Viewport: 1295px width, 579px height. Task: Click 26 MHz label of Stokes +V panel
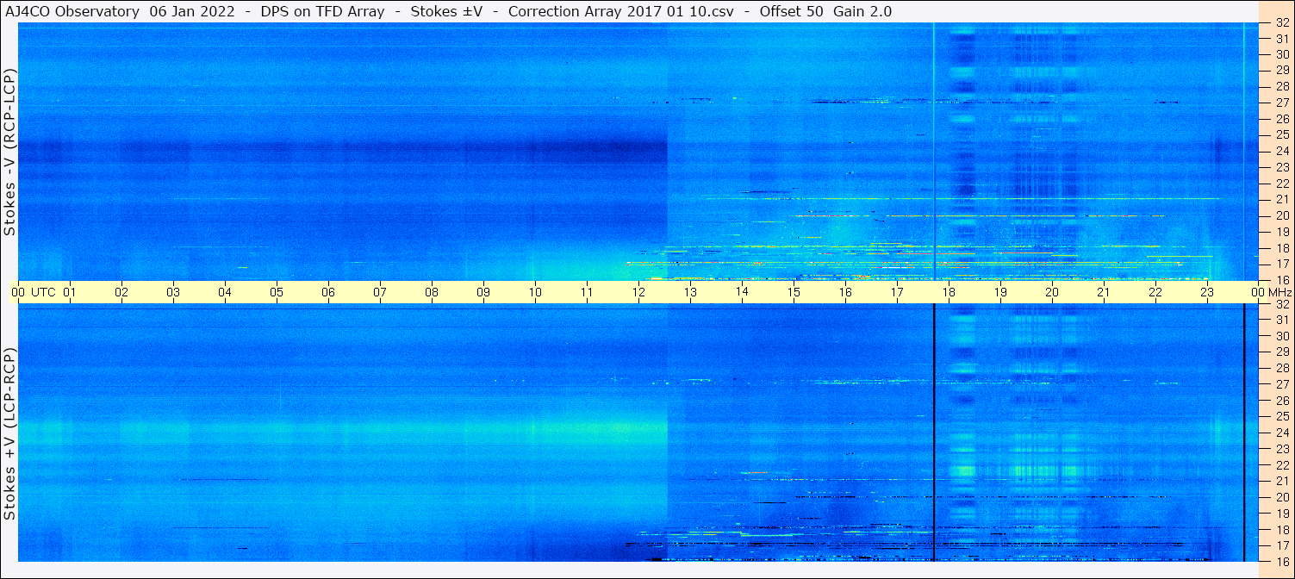(1282, 401)
